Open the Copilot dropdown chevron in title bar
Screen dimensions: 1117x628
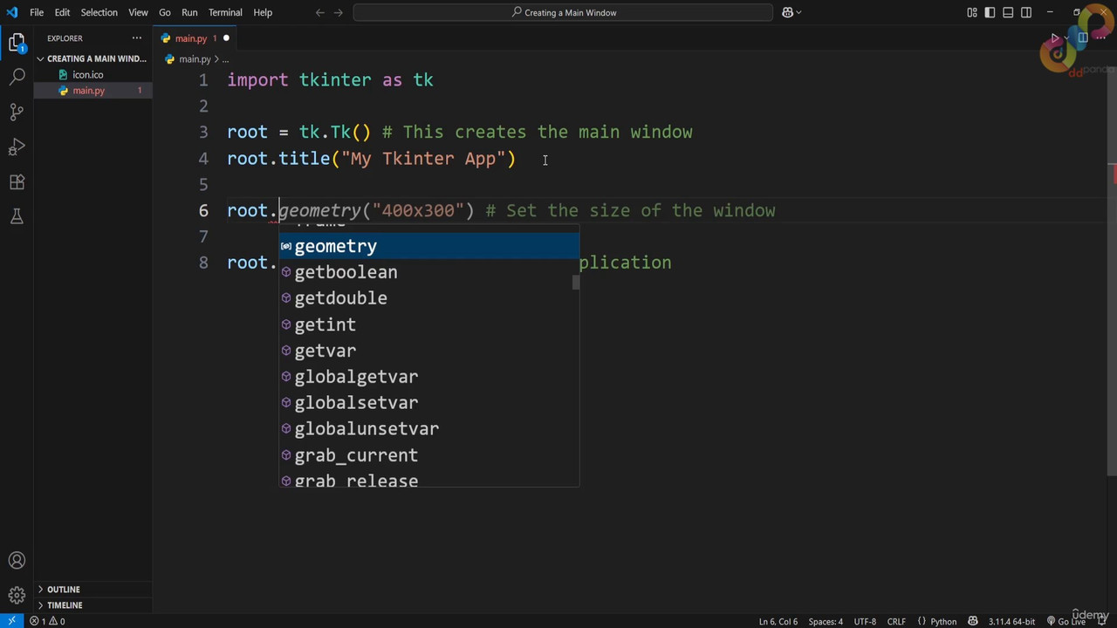click(798, 12)
